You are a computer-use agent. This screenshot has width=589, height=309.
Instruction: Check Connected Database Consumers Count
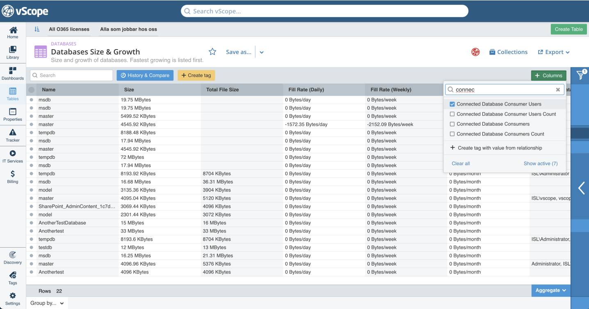(453, 134)
